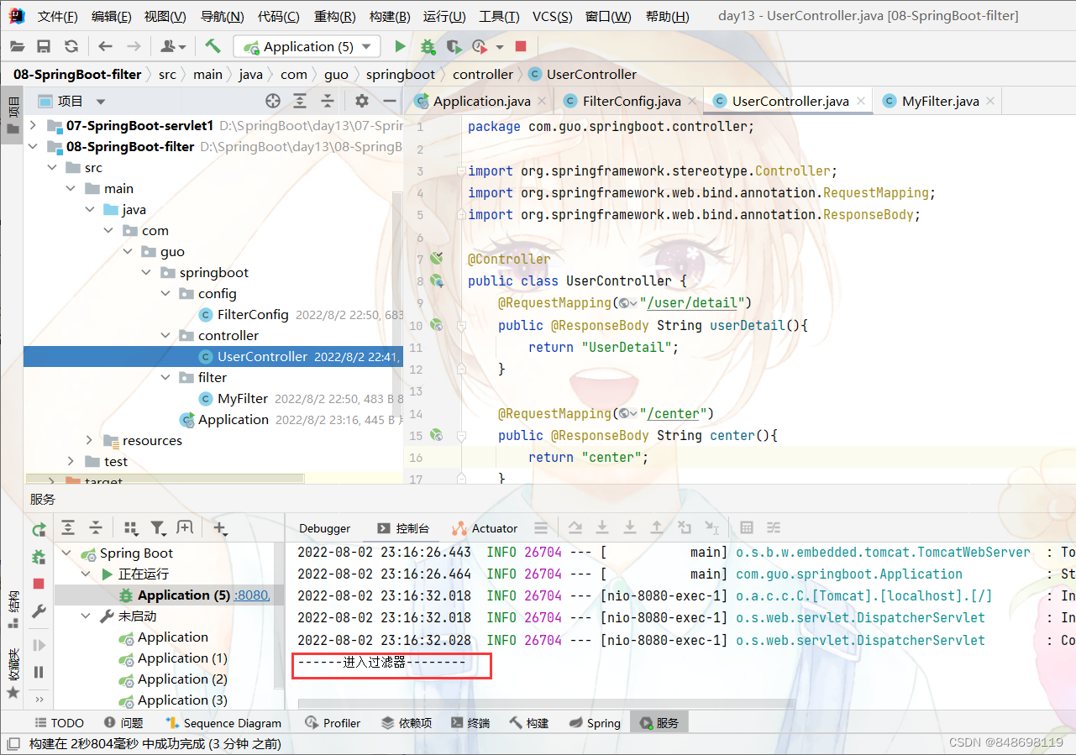Open project panel options with the gear icon
The image size is (1076, 755).
pos(362,101)
